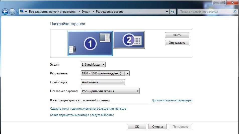
Task: Open the Экран dropdown showing SyncMaster
Action: [93, 65]
